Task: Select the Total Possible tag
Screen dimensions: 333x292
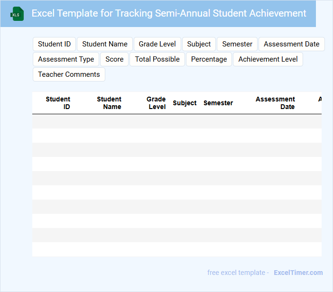Action: point(157,59)
